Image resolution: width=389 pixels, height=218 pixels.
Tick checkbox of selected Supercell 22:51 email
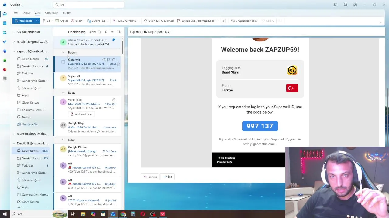pyautogui.click(x=63, y=62)
